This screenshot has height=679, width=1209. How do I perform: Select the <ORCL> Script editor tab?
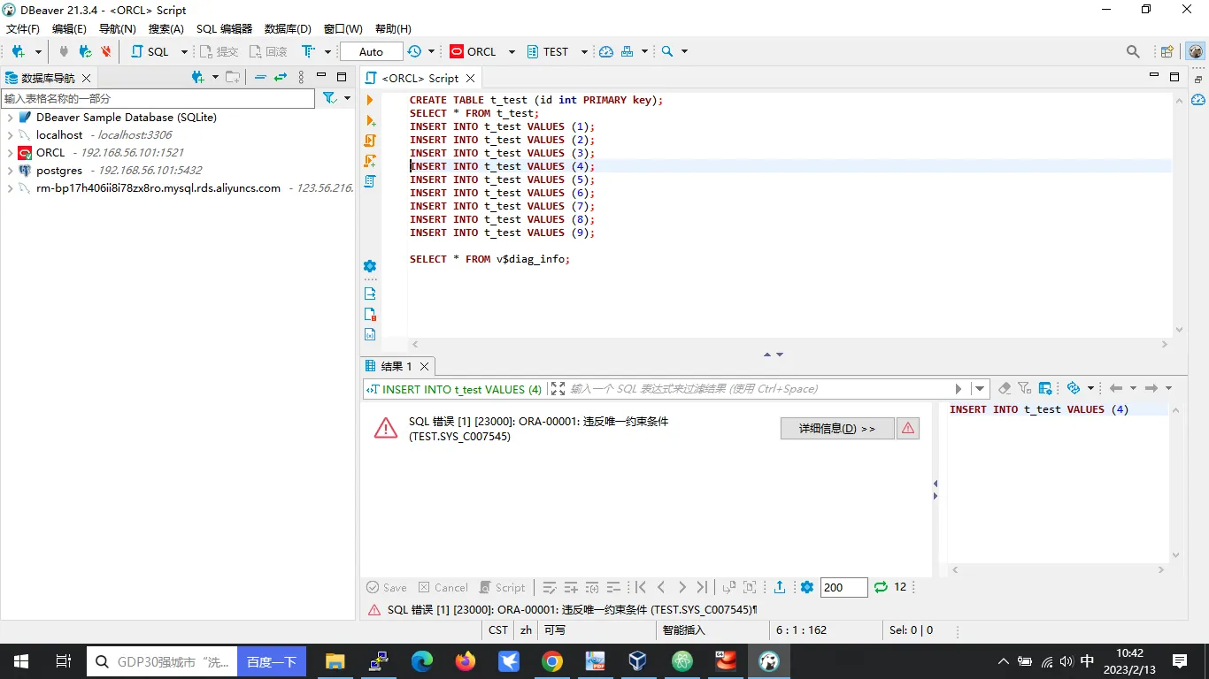420,78
